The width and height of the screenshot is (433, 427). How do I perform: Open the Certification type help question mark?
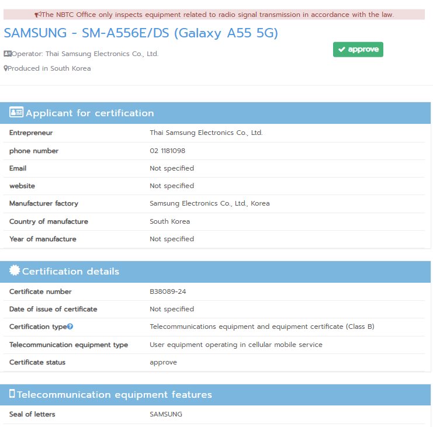click(70, 327)
